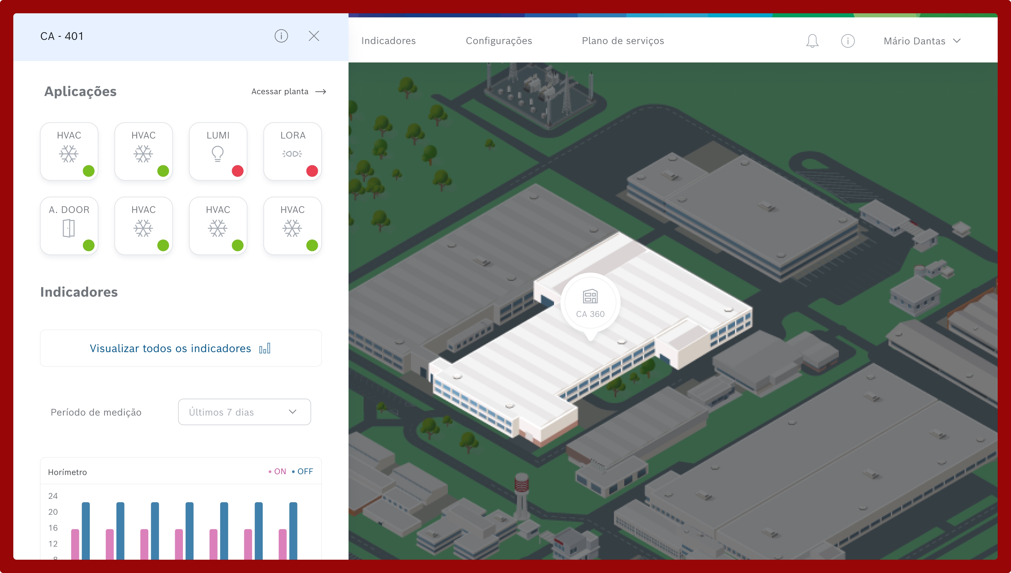
Task: Click the 24 value on the chart axis
Action: [53, 496]
